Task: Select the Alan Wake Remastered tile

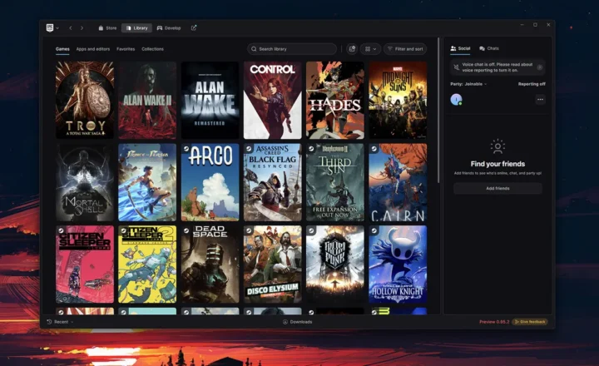Action: point(210,100)
